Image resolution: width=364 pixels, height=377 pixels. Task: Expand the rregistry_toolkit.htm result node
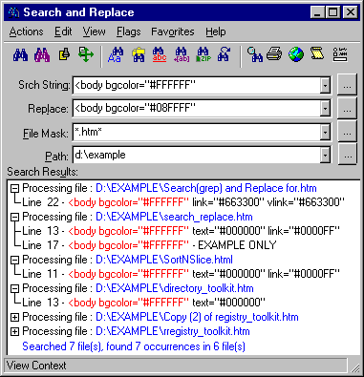(14, 332)
